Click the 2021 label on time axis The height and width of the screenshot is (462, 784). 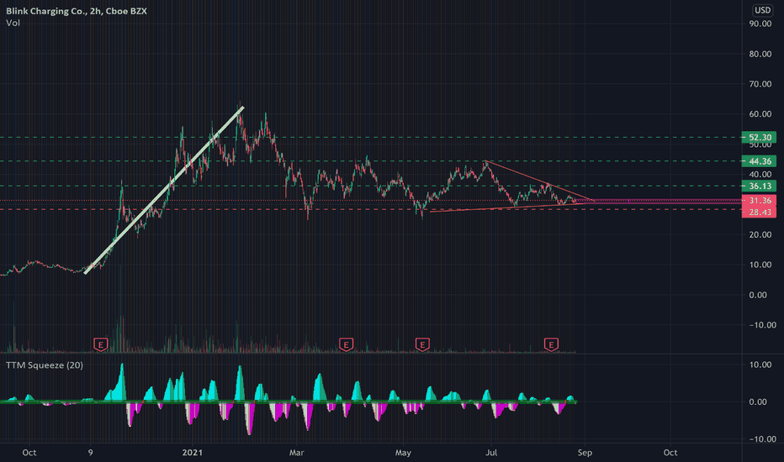tap(193, 453)
